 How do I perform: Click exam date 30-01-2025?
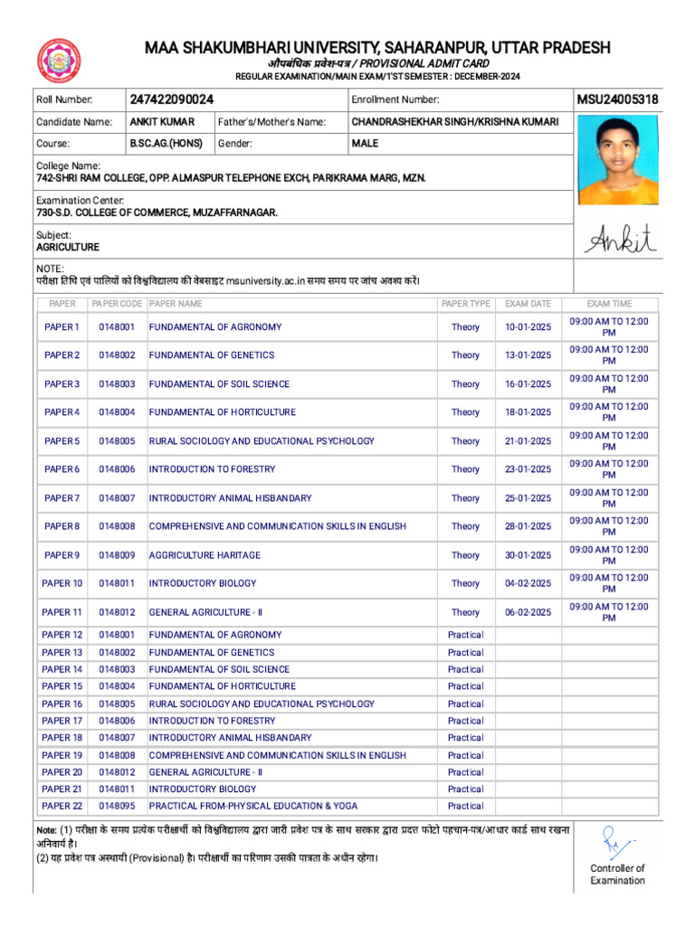coord(528,556)
